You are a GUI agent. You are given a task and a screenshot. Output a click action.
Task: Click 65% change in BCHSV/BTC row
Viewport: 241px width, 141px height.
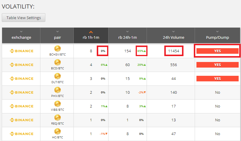142,51
